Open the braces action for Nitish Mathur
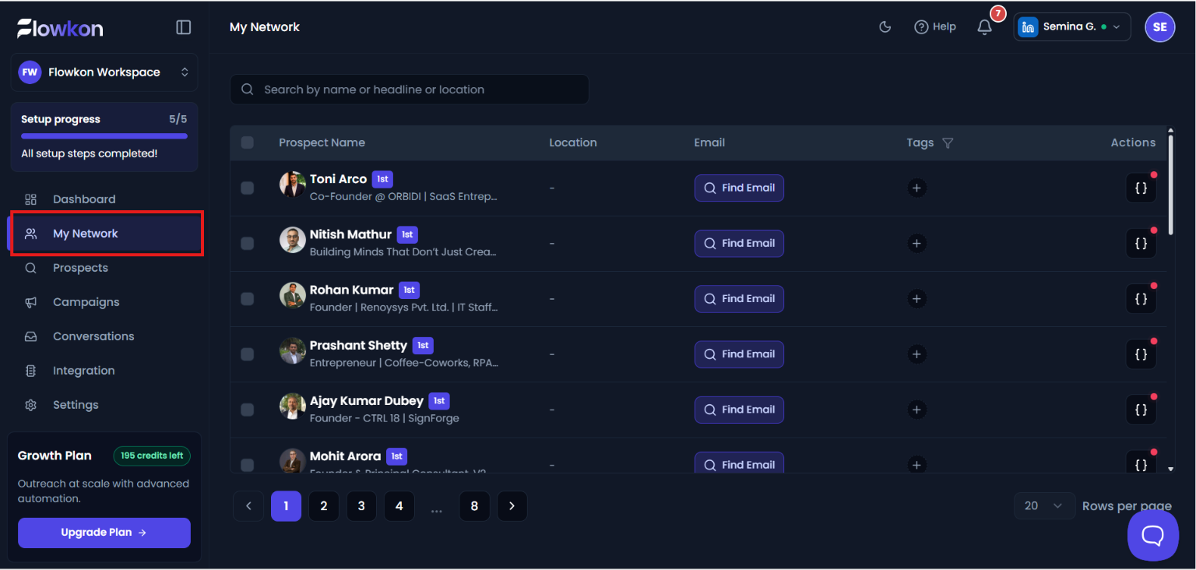The width and height of the screenshot is (1196, 570). click(x=1141, y=244)
